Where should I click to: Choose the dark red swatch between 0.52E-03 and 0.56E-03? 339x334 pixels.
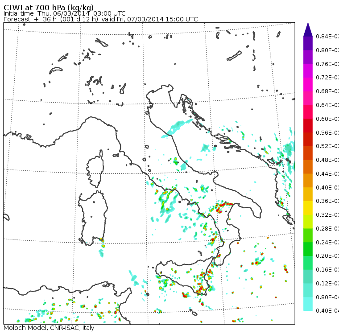pyautogui.click(x=308, y=140)
